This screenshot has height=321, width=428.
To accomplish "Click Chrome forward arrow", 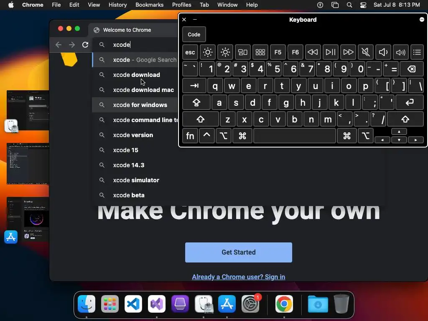I will 72,45.
